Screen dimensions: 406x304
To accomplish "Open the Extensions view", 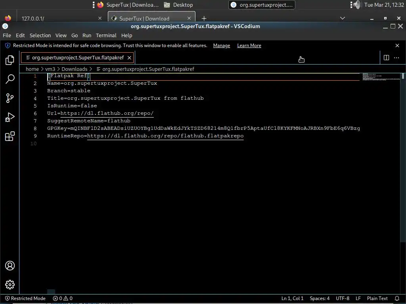I will pyautogui.click(x=10, y=136).
